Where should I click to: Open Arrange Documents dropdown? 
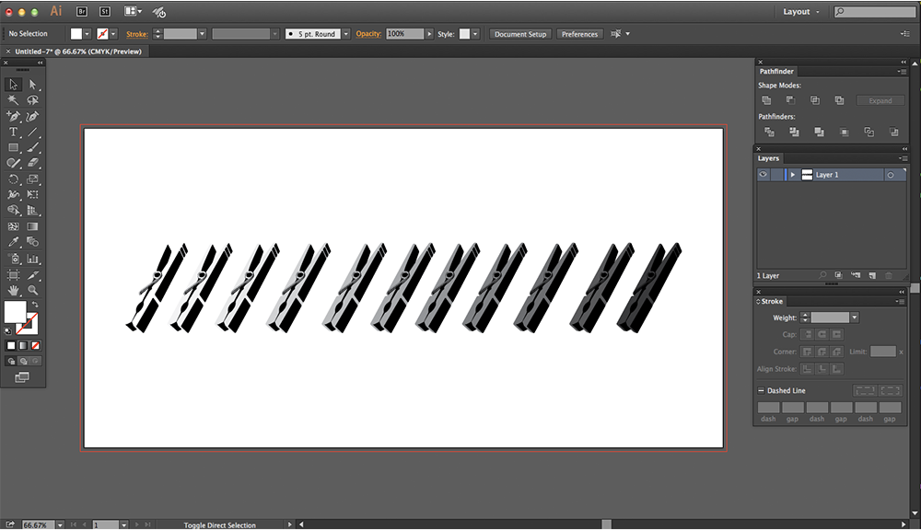point(134,11)
